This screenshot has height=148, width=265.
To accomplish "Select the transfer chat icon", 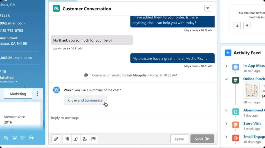I will click(67, 139).
